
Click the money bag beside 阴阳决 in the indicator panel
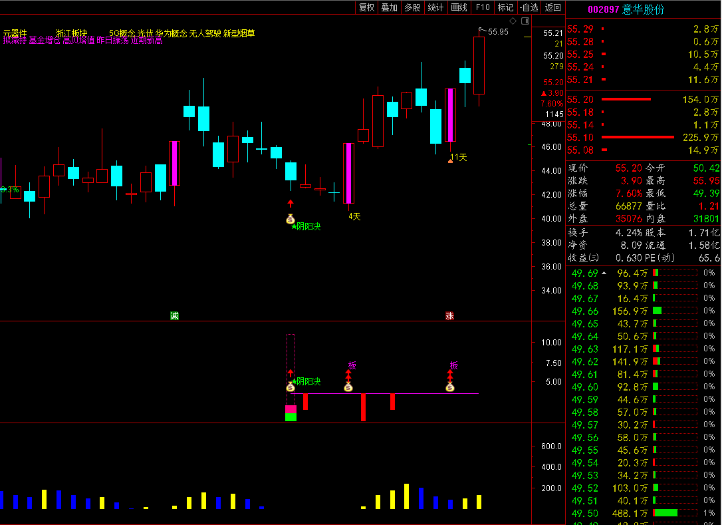coord(291,387)
